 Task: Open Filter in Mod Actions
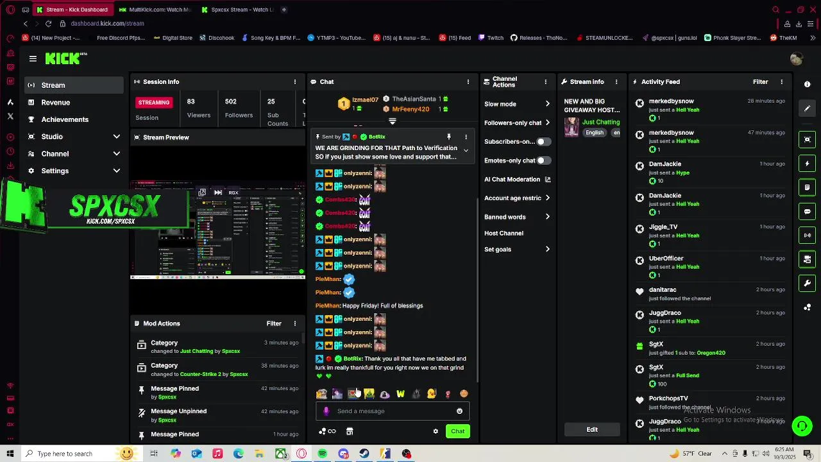coord(274,323)
